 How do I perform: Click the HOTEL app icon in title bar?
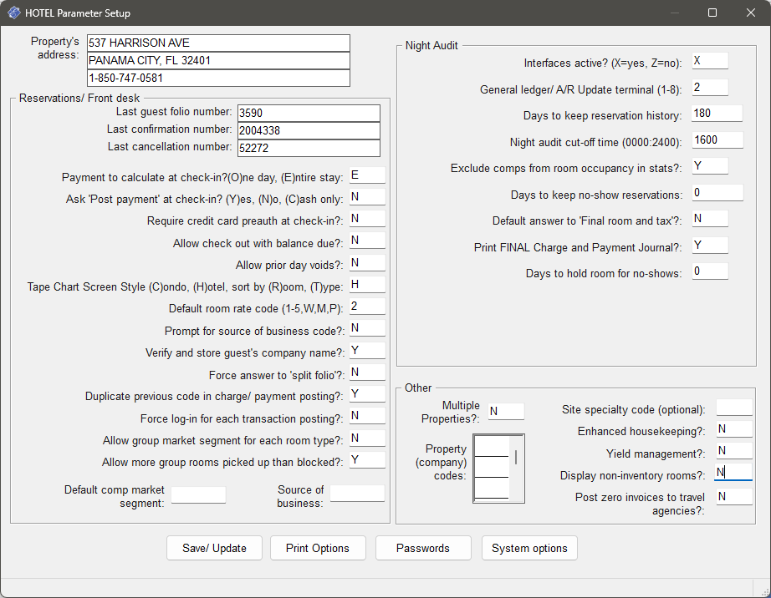[x=14, y=13]
